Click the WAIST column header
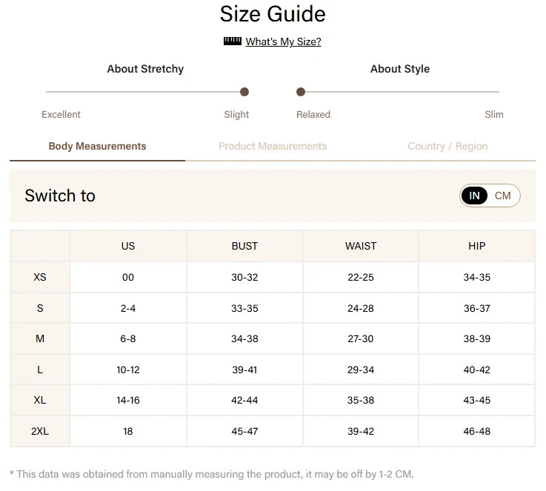The image size is (546, 491). 361,246
